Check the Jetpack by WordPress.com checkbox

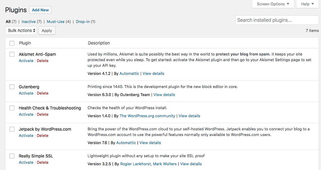(x=12, y=129)
